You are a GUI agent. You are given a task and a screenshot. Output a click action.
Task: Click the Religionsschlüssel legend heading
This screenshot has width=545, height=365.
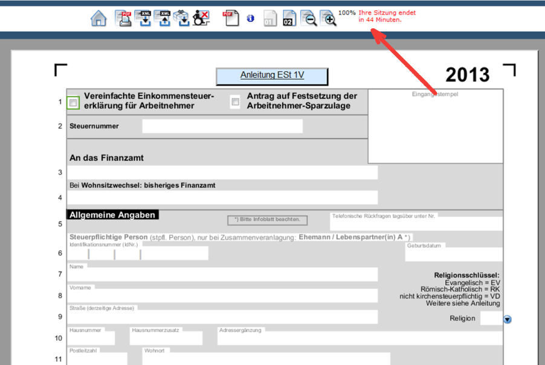466,275
